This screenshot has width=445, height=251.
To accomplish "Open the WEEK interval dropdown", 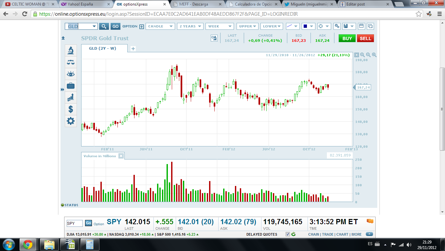I will point(220,26).
